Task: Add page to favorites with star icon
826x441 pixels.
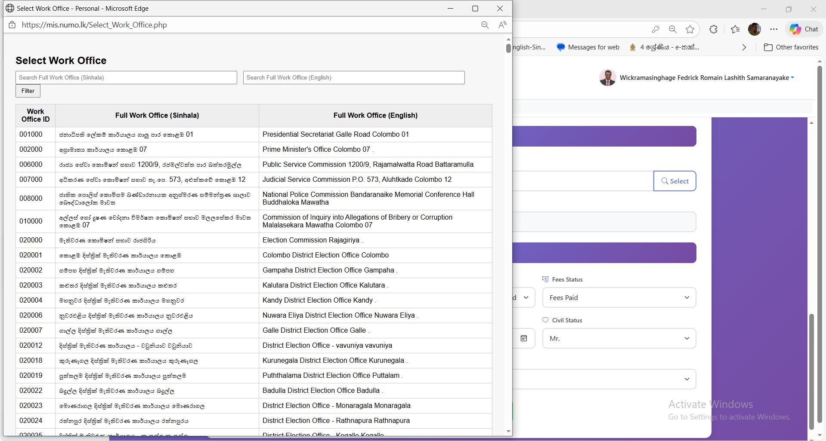Action: click(690, 29)
